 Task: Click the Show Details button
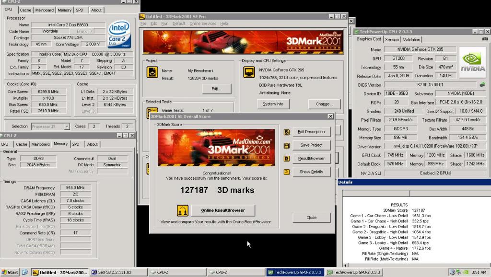311,172
